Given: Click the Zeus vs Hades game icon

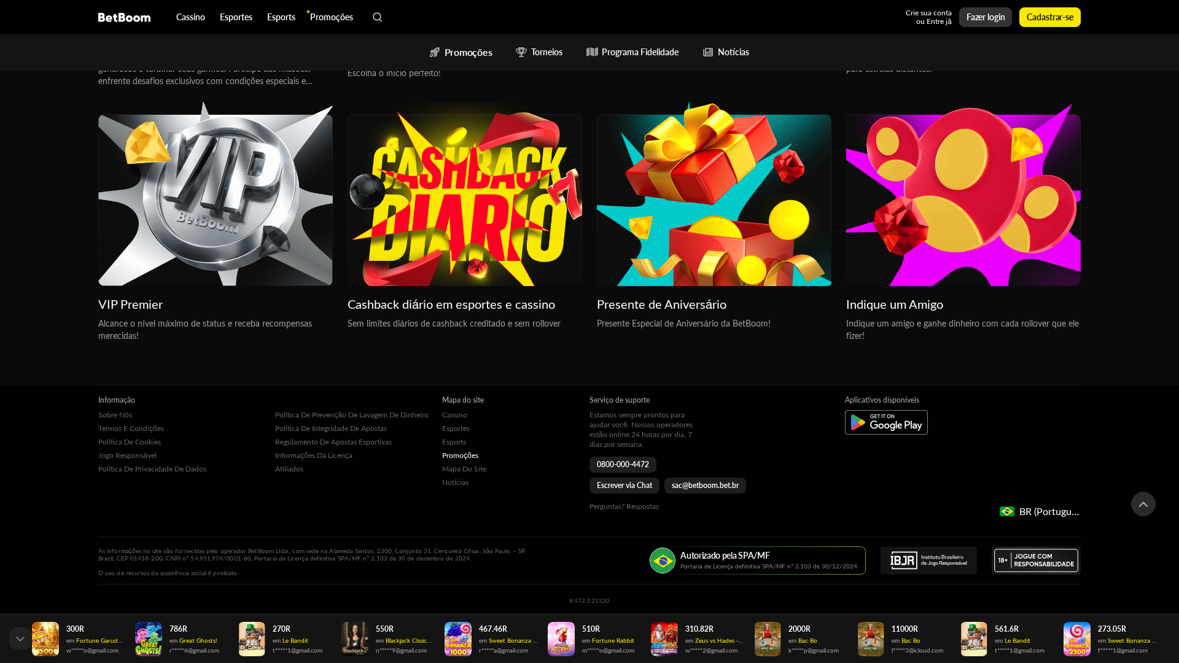Looking at the screenshot, I should point(664,639).
